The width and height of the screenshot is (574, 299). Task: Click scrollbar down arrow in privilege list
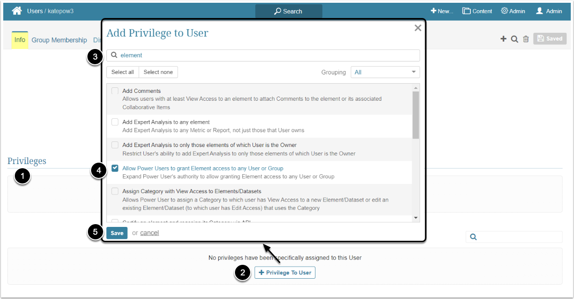(x=415, y=218)
